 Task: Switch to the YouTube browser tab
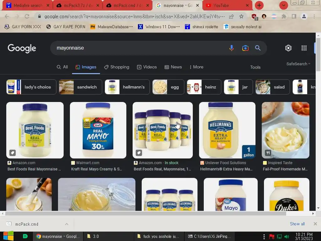click(227, 5)
